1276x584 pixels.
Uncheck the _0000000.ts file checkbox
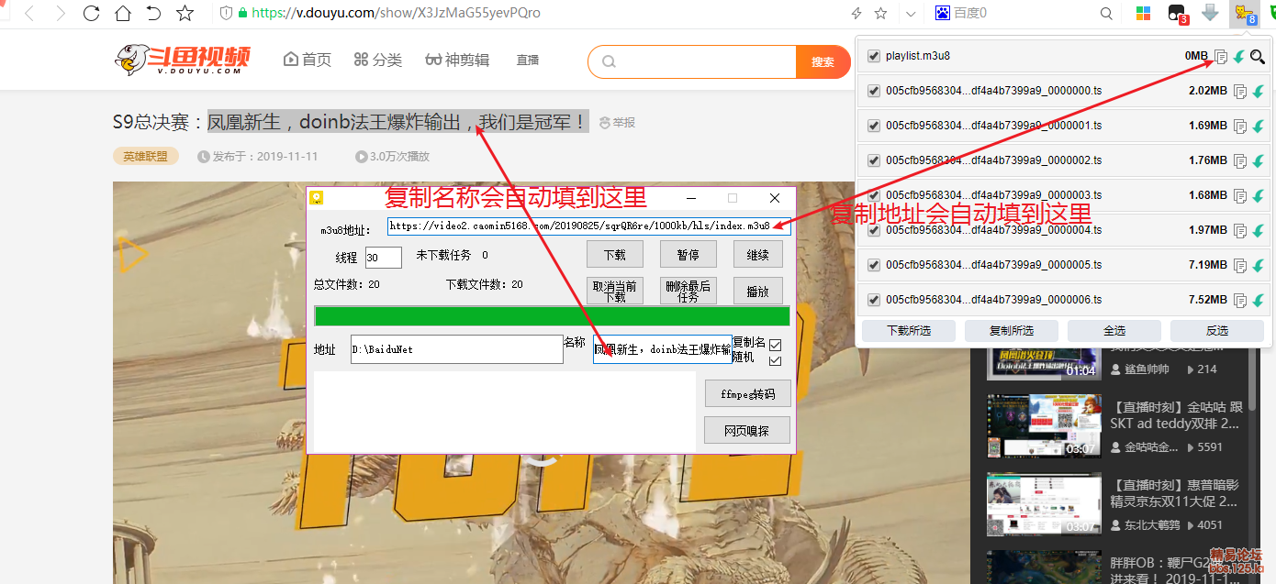point(873,91)
